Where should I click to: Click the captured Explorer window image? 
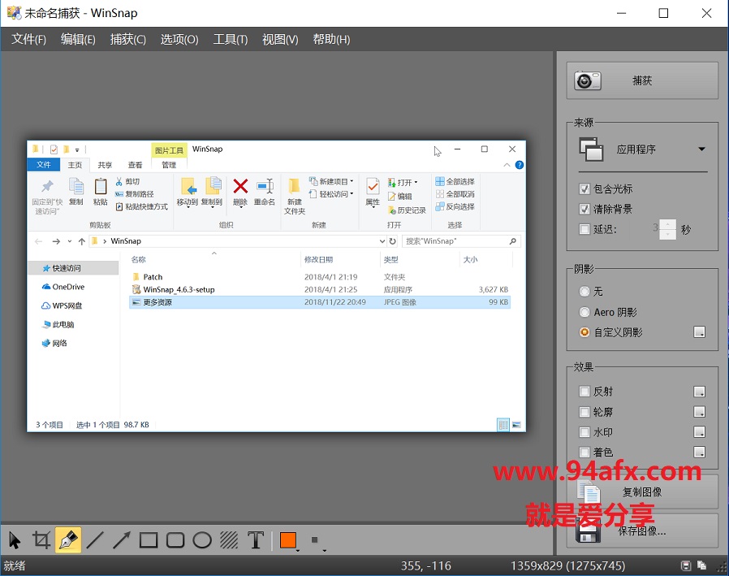point(277,286)
